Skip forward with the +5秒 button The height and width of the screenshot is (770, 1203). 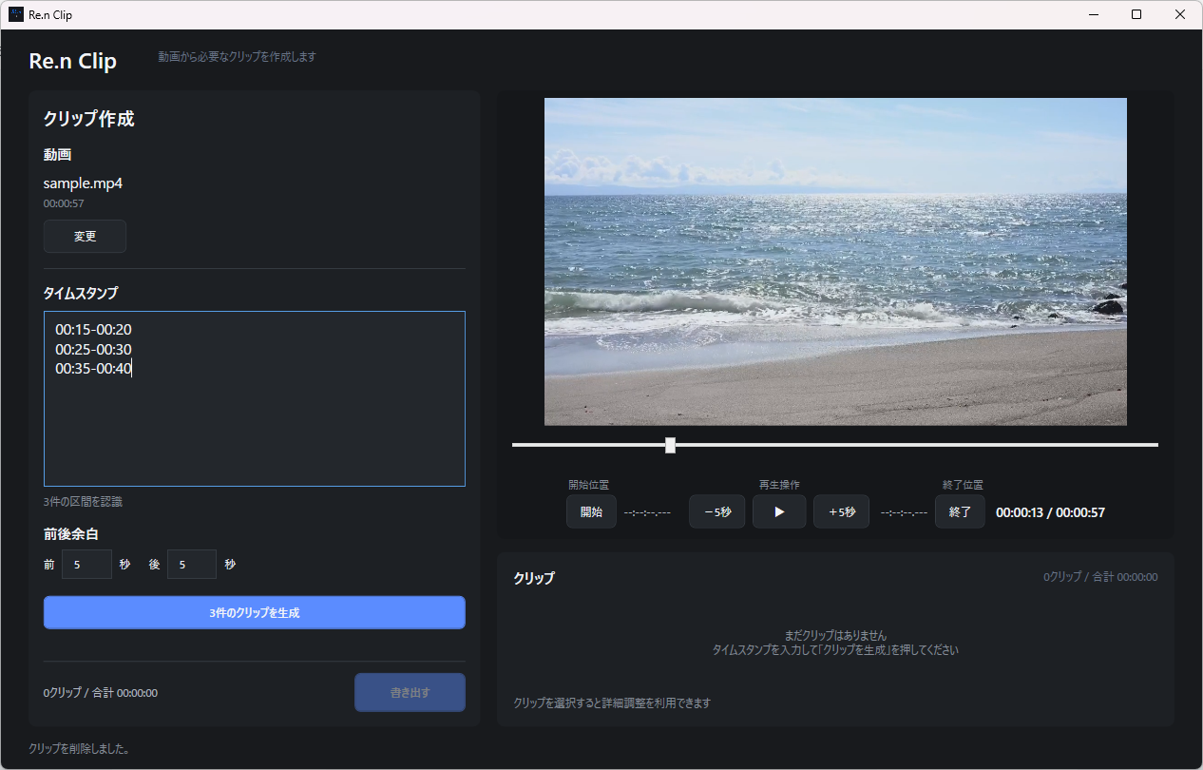click(x=841, y=511)
